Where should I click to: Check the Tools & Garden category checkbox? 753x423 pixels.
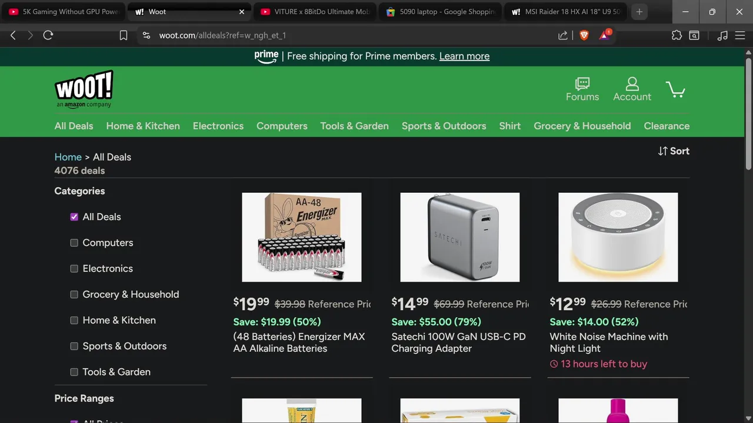click(x=74, y=372)
